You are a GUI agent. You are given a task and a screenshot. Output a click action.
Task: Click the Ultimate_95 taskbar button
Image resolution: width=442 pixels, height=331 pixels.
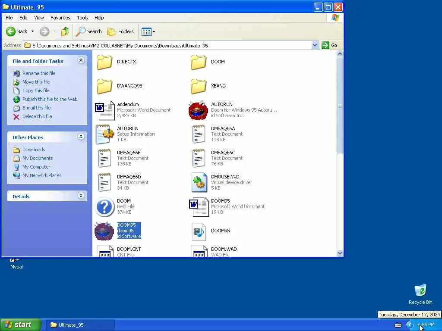[x=80, y=325]
